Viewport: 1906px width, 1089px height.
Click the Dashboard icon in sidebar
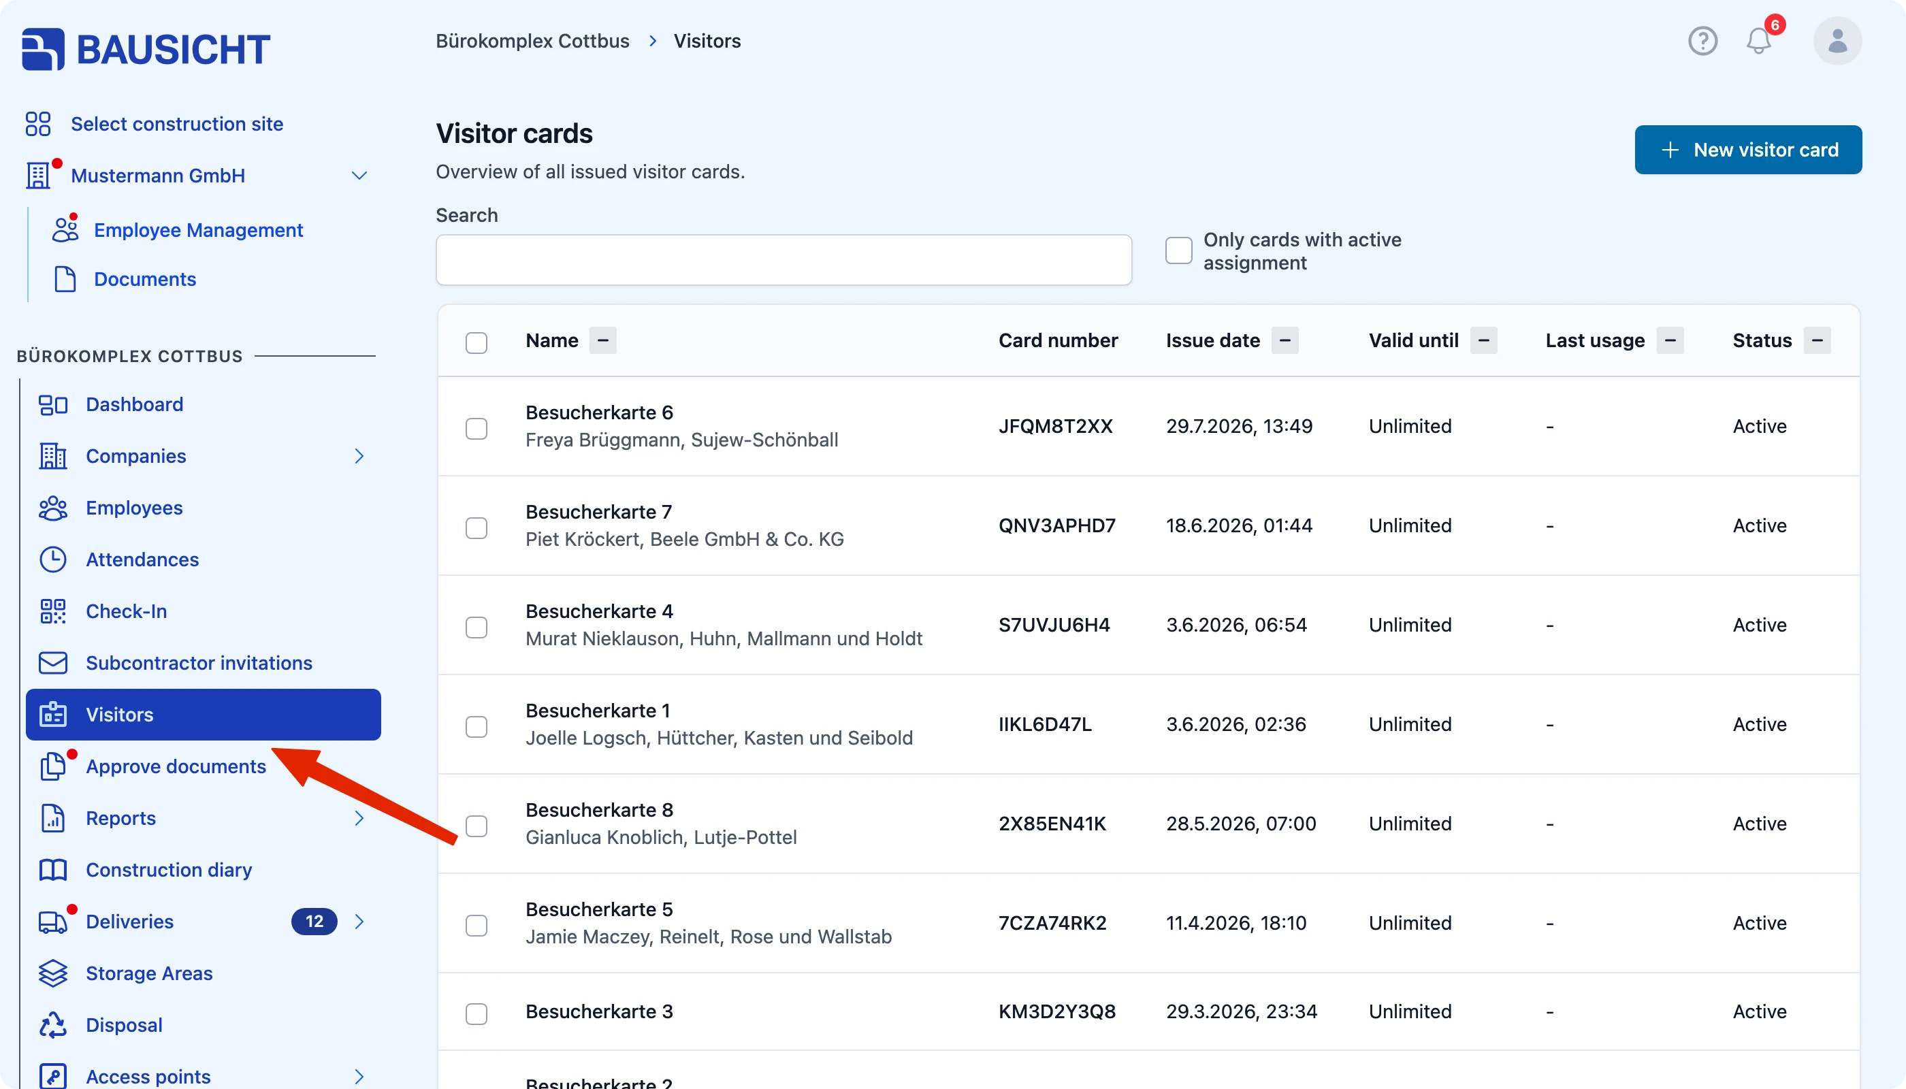coord(53,405)
